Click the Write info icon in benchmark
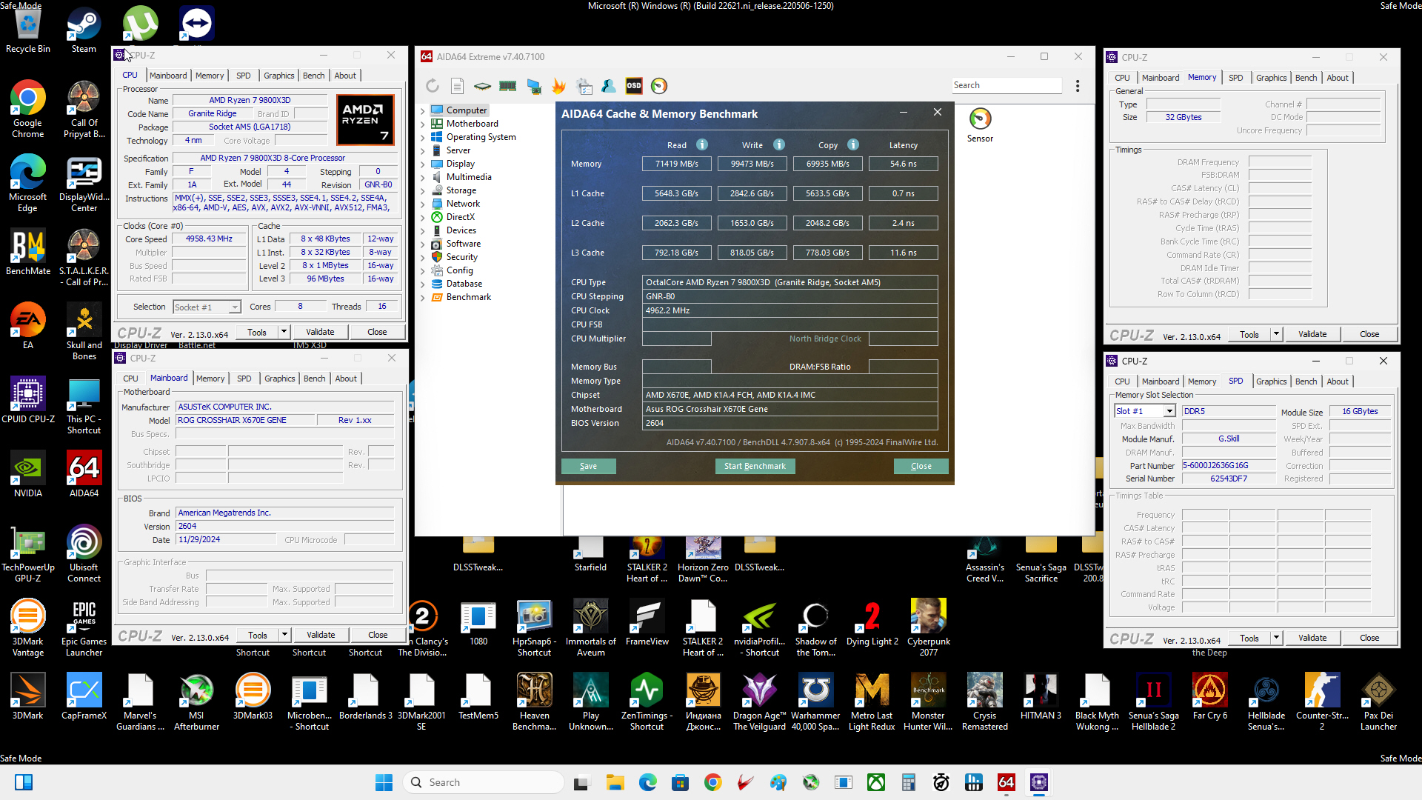The image size is (1422, 800). tap(779, 145)
